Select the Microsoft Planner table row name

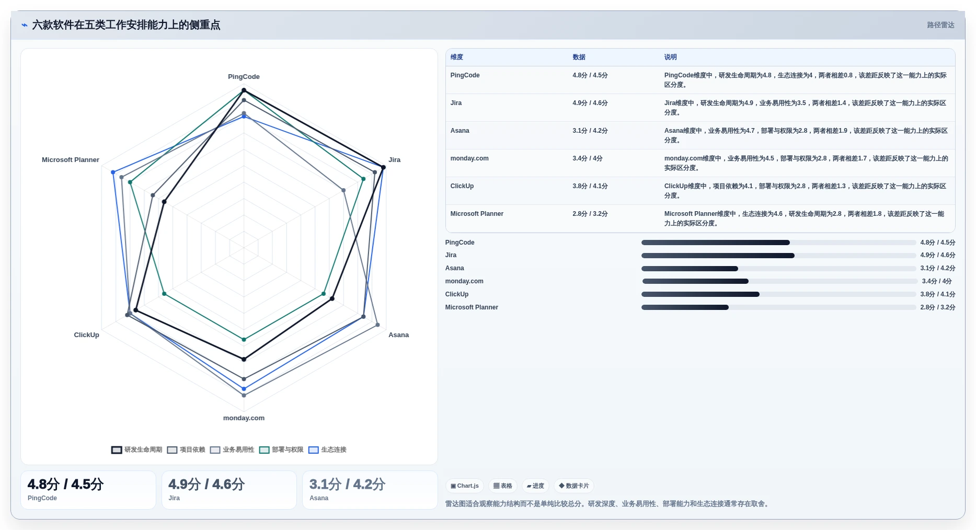tap(477, 214)
